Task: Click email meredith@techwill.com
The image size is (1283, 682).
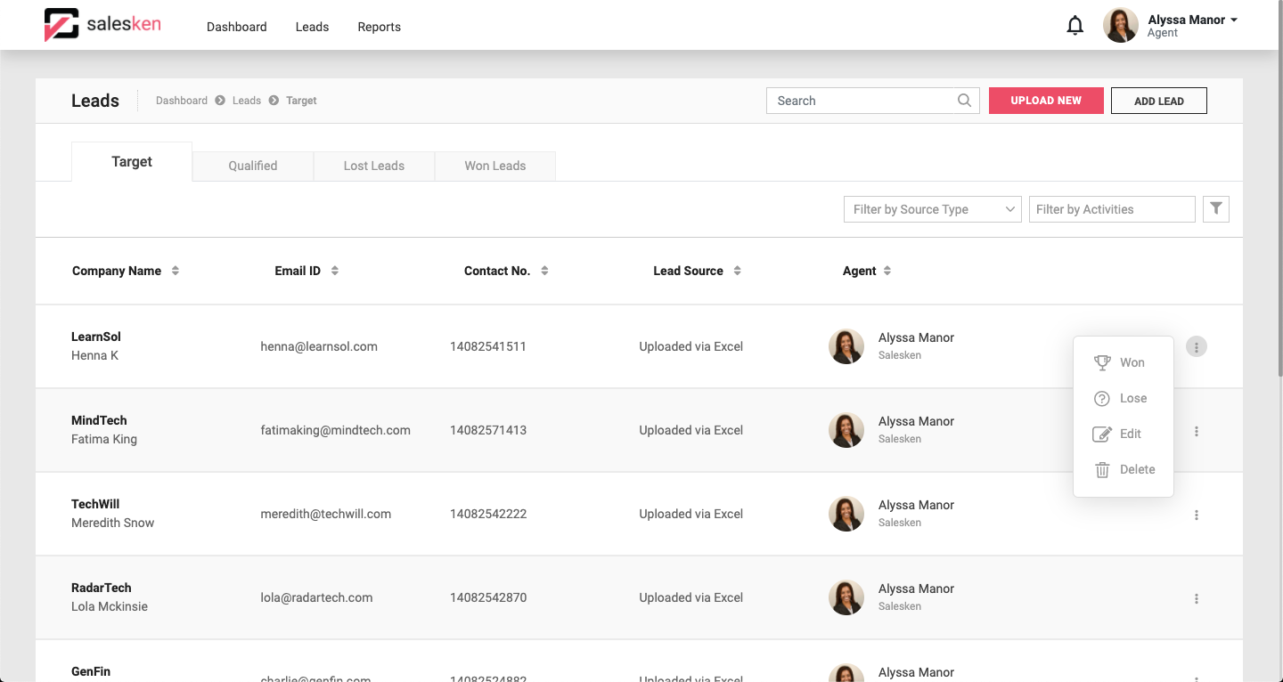Action: point(326,514)
